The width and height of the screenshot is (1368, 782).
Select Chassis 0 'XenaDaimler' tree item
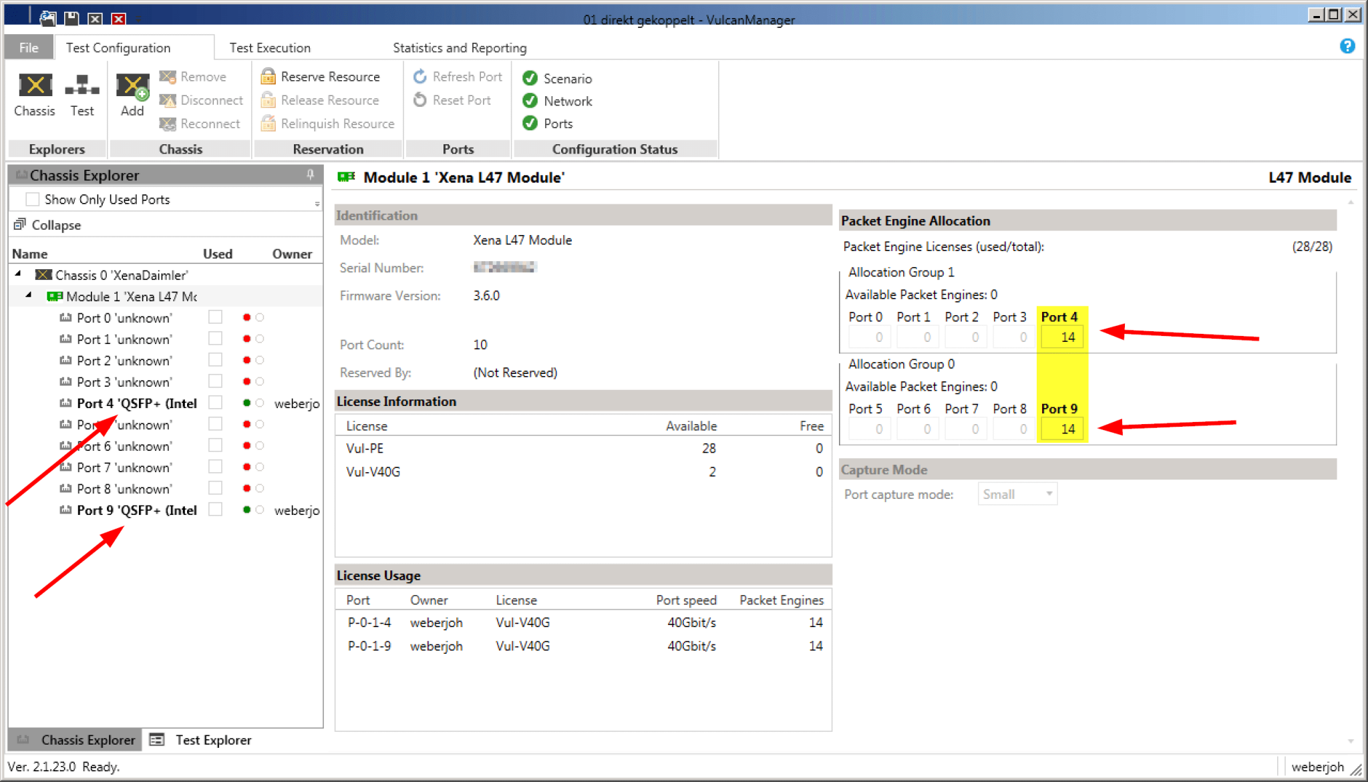(x=122, y=275)
